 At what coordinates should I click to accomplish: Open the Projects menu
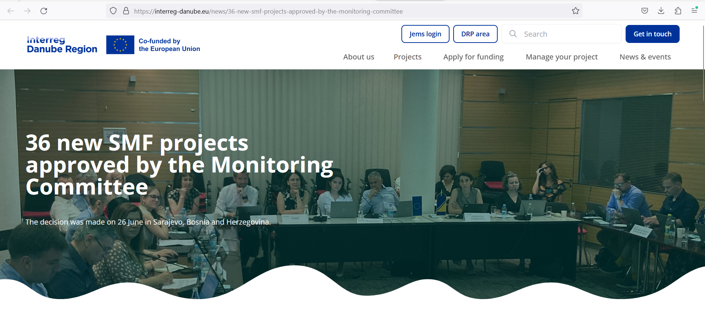[407, 57]
